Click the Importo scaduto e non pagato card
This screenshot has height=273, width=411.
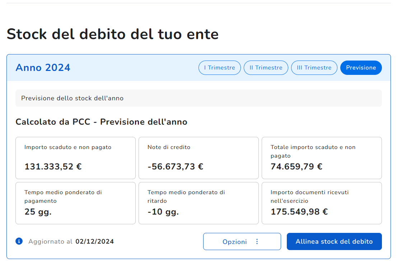(75, 158)
